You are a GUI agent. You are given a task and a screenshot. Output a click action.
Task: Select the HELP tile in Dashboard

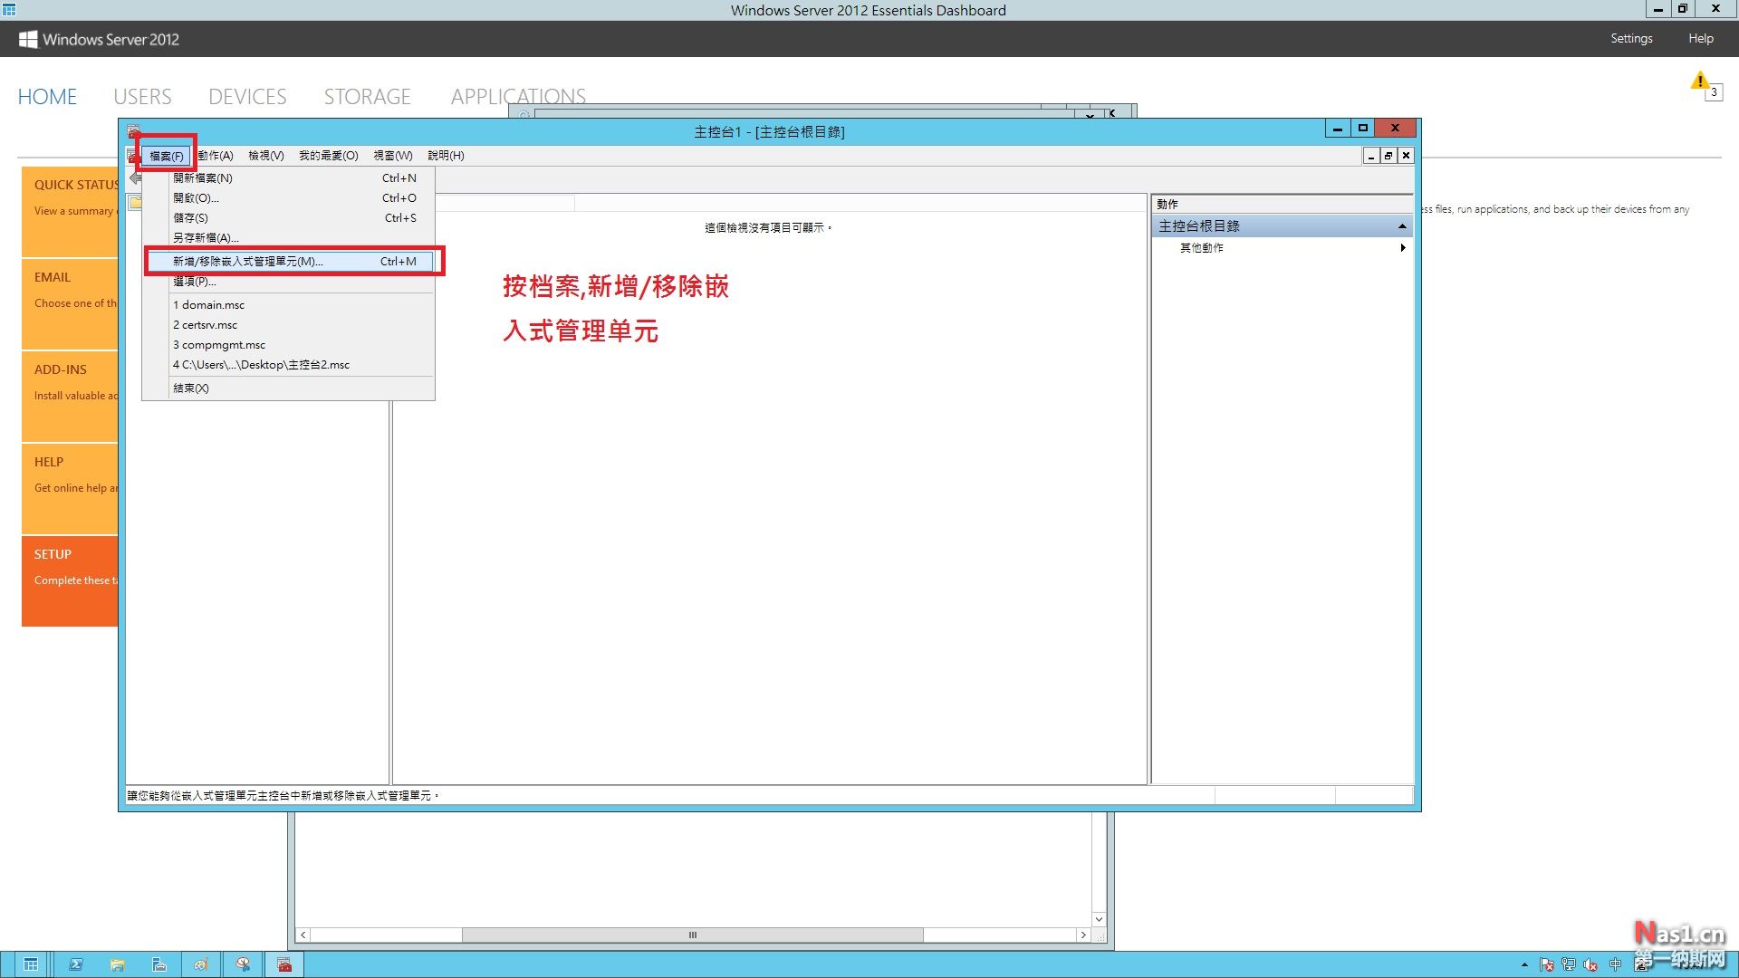click(x=70, y=488)
